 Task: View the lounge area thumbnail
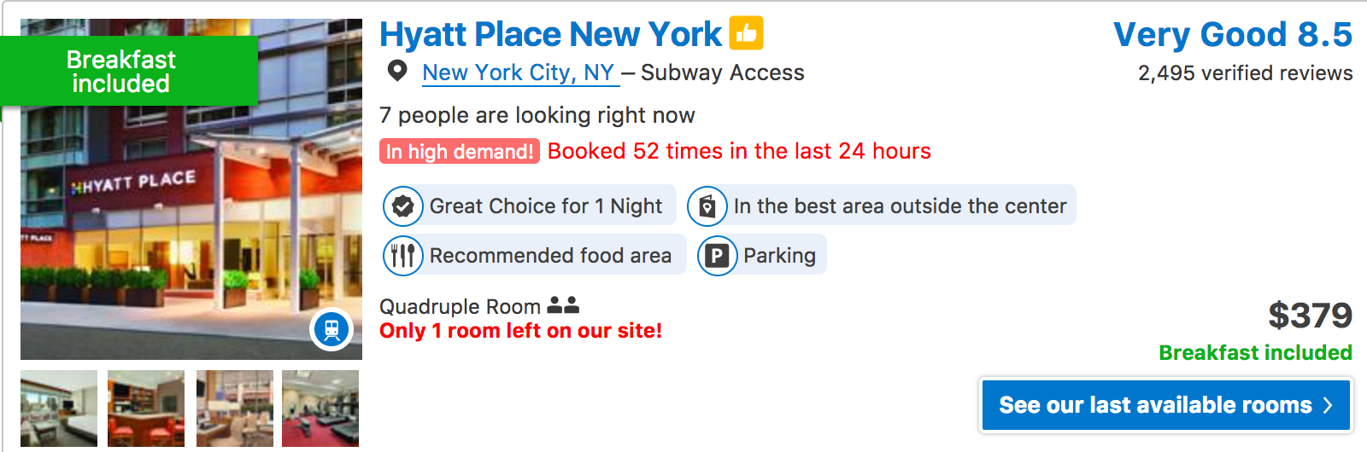click(x=235, y=408)
